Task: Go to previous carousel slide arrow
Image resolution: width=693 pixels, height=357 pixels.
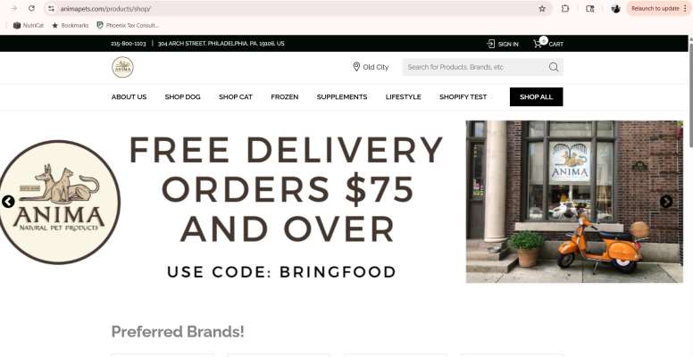Action: pos(8,202)
